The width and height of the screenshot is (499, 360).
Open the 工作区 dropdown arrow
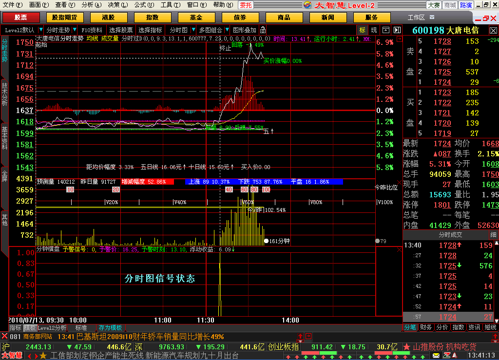point(432,17)
